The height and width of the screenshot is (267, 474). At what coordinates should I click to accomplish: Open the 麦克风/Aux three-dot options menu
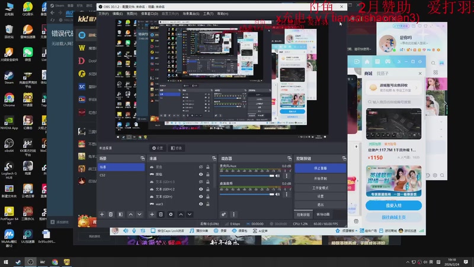tap(287, 176)
